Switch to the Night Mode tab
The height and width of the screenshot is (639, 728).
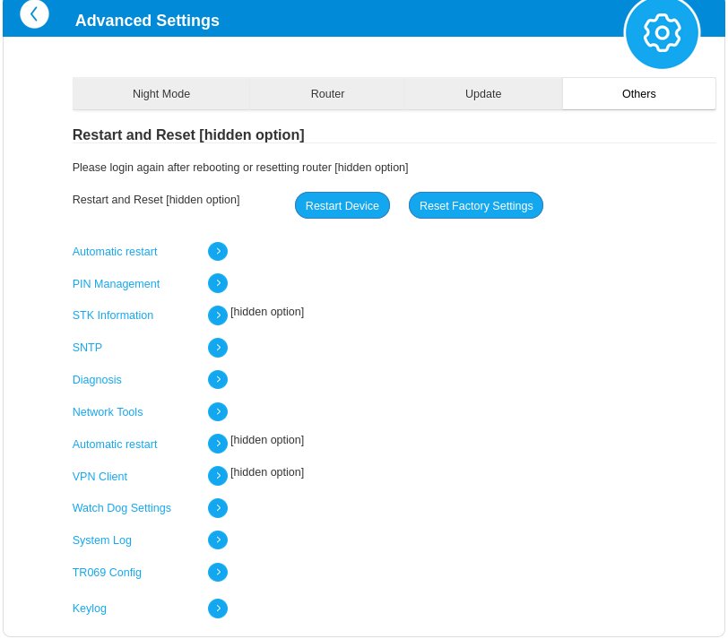(161, 94)
